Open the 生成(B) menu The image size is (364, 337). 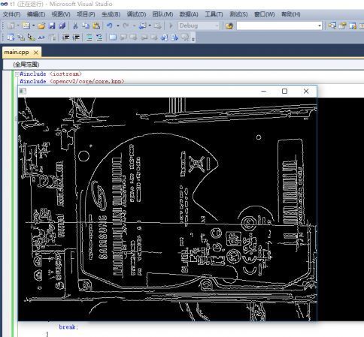(111, 14)
